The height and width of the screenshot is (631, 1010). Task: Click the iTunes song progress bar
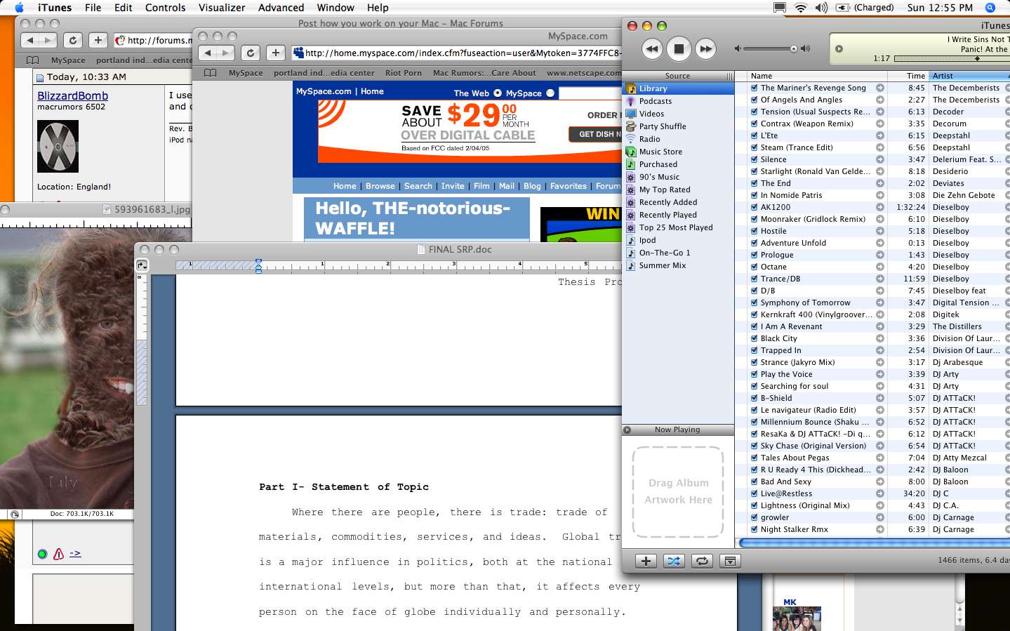951,59
